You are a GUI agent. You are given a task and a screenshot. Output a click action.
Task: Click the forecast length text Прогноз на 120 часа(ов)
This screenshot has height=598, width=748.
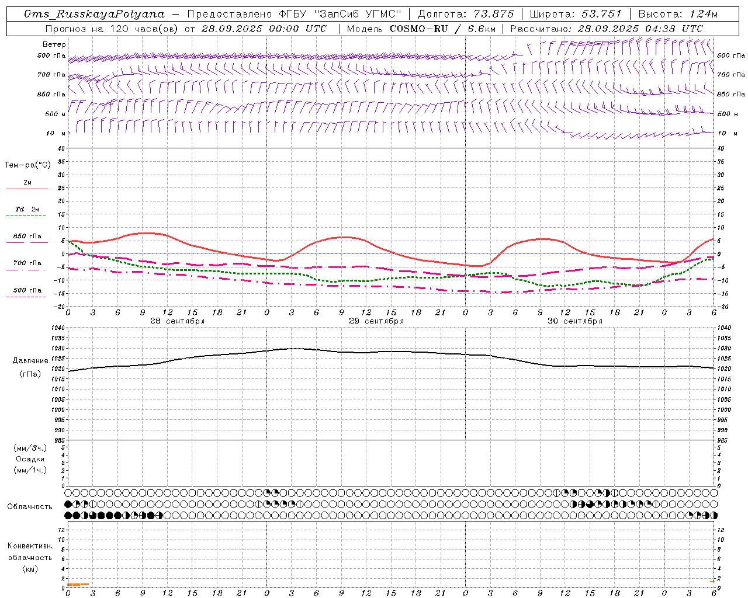click(113, 29)
